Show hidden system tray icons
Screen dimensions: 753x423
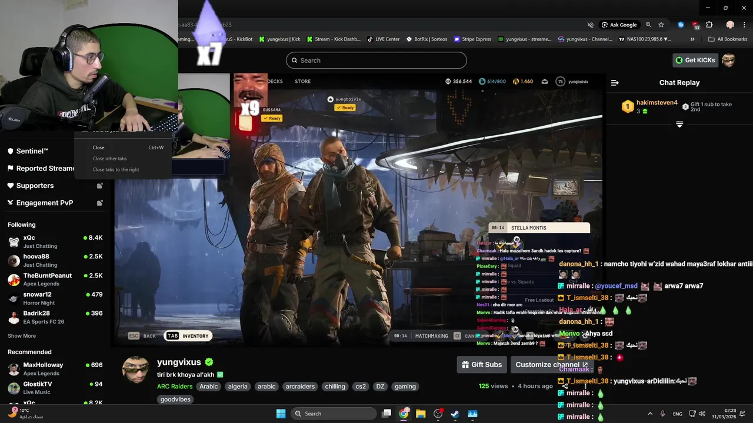click(650, 414)
